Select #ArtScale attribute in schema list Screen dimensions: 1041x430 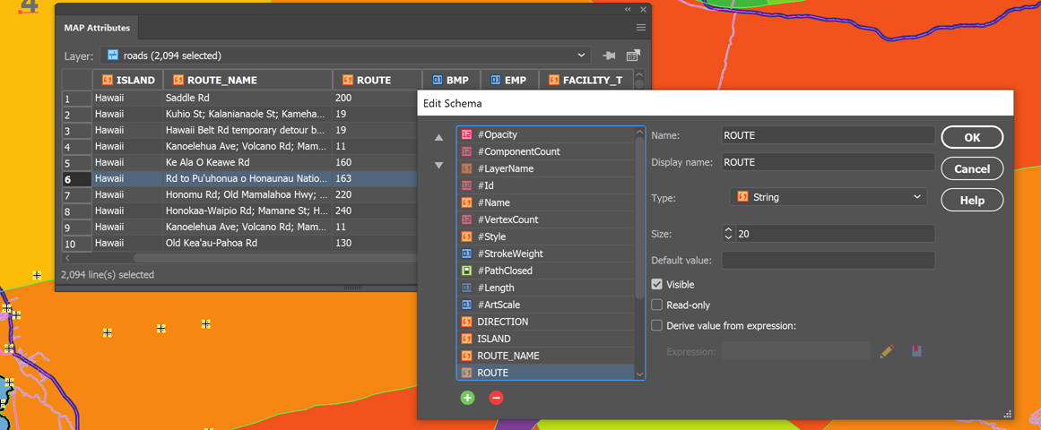click(x=546, y=305)
